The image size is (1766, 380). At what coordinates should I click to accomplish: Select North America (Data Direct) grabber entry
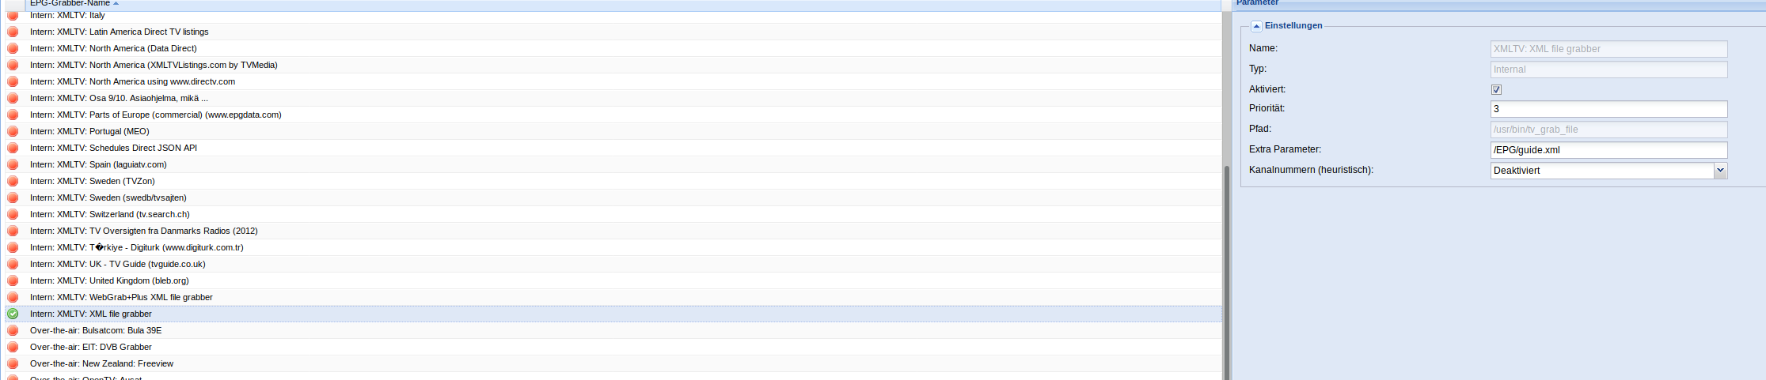(x=613, y=48)
